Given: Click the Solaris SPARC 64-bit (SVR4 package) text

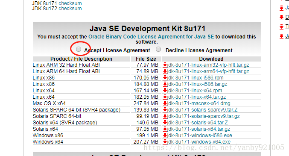Looking at the screenshot, I should click(76, 110).
